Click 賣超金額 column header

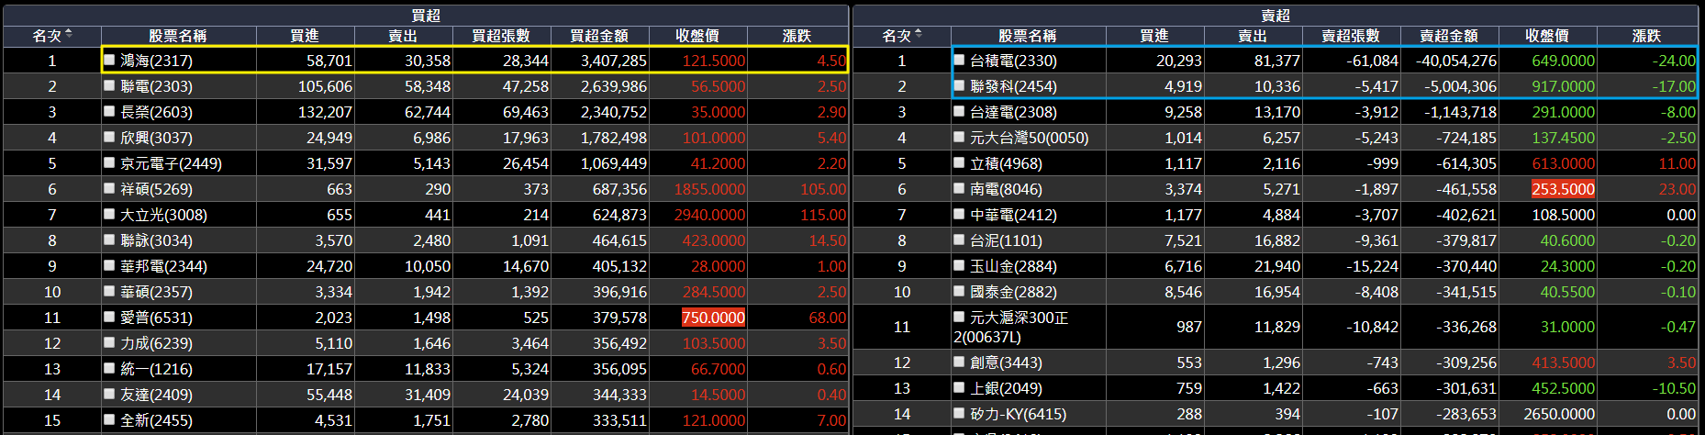tap(1449, 36)
